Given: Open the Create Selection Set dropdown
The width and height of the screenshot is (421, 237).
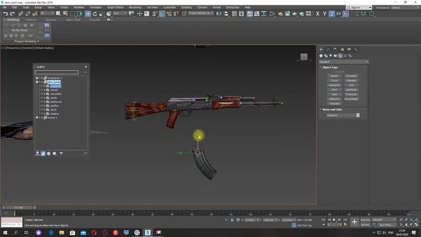Looking at the screenshot, I should pos(201,13).
